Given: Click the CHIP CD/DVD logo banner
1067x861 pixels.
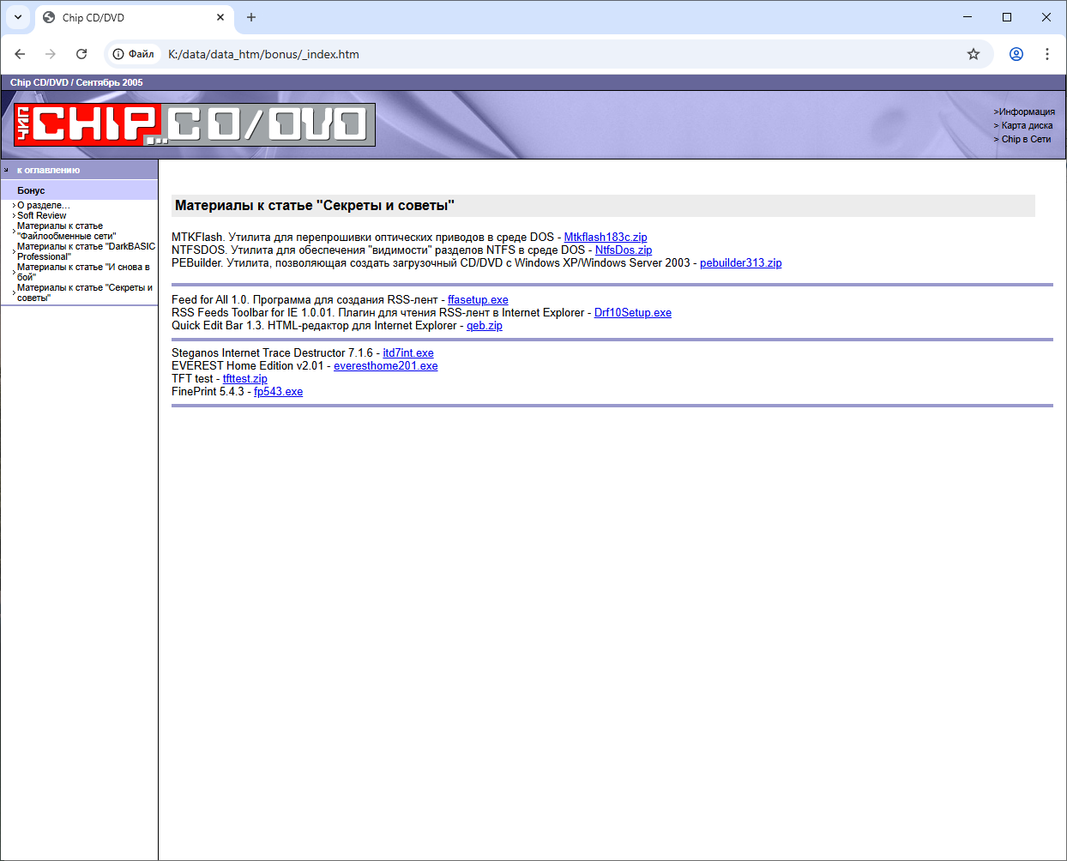Looking at the screenshot, I should 195,124.
